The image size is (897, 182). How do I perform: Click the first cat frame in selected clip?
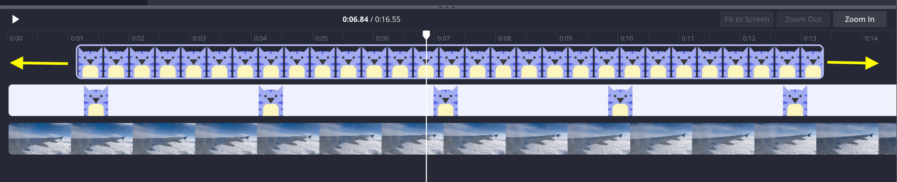pos(91,62)
